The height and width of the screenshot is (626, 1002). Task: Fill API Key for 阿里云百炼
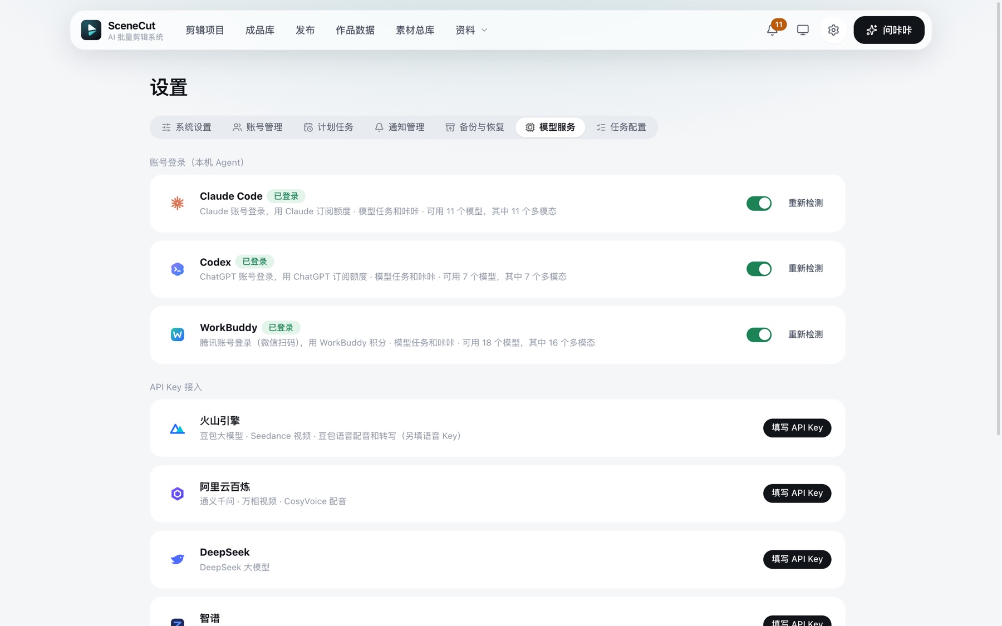point(797,494)
